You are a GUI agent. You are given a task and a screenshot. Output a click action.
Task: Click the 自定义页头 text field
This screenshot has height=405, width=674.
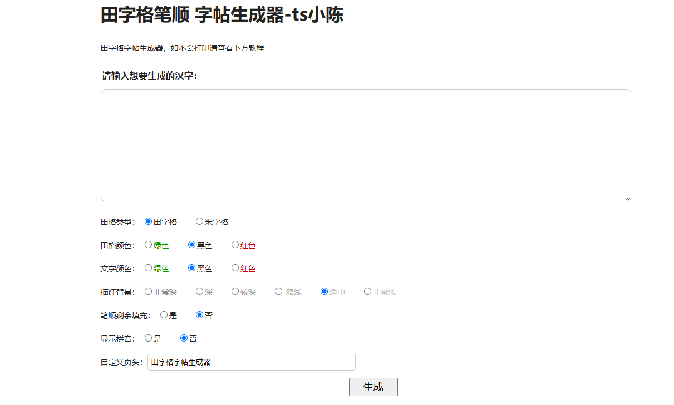[x=252, y=362]
